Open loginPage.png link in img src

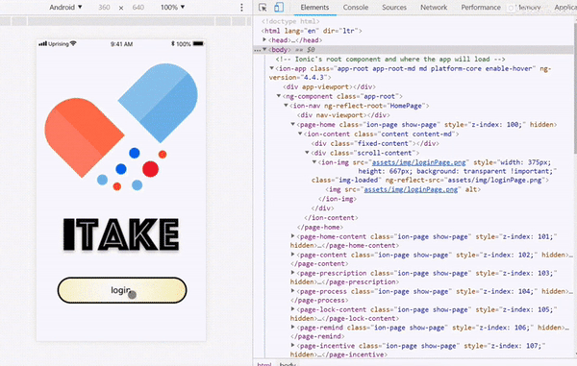(411, 189)
